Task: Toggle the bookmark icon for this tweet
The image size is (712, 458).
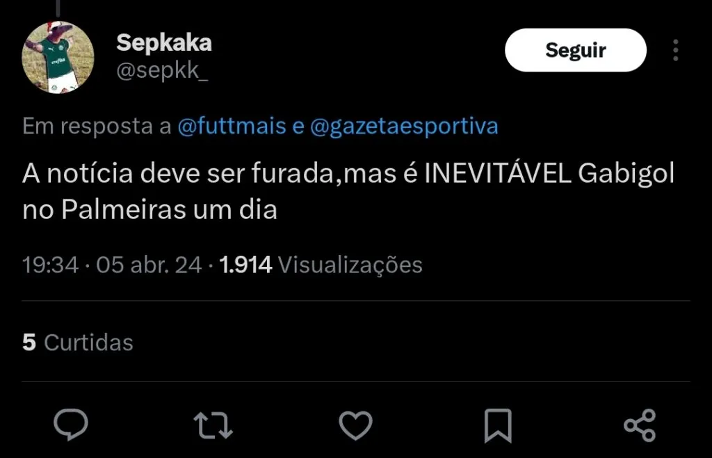Action: tap(498, 425)
